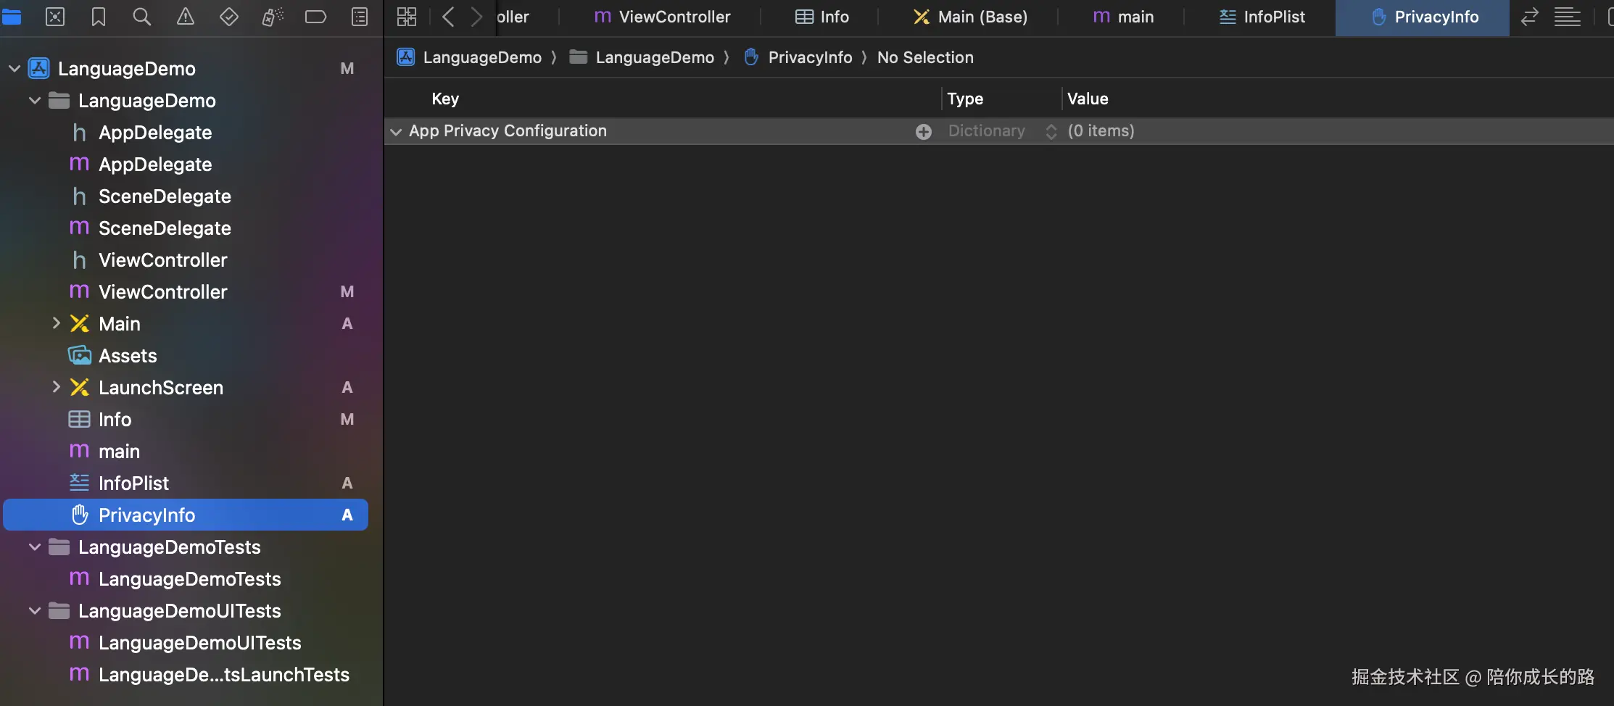The height and width of the screenshot is (706, 1614).
Task: Expand the Main storyboard disclosure arrow
Action: [x=56, y=323]
